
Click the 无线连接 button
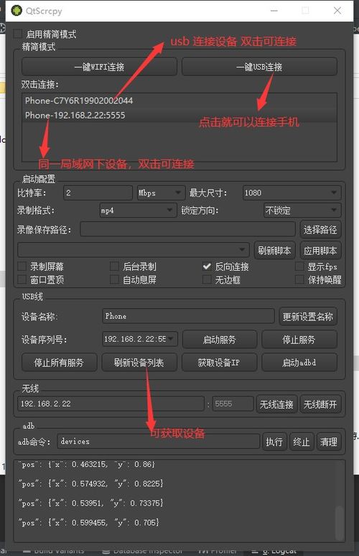(x=276, y=404)
